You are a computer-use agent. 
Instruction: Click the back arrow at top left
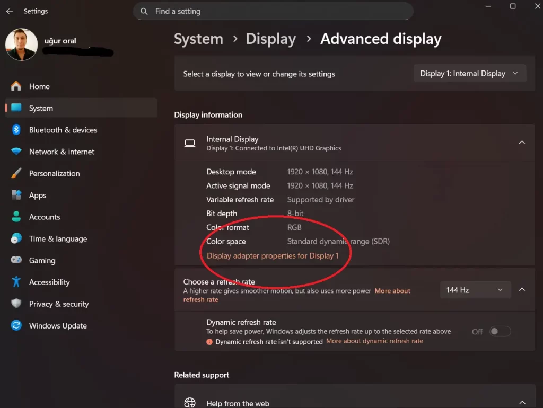pyautogui.click(x=8, y=11)
